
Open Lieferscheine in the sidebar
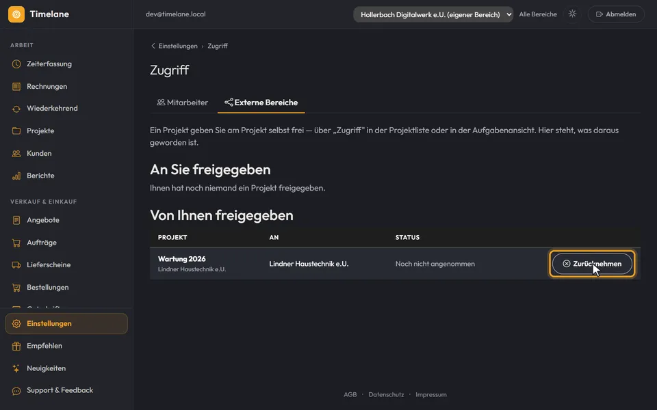pyautogui.click(x=66, y=265)
